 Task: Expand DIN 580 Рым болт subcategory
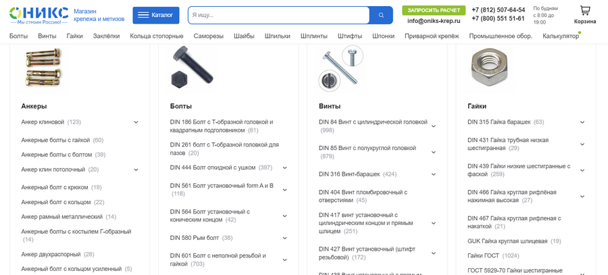pos(284,238)
